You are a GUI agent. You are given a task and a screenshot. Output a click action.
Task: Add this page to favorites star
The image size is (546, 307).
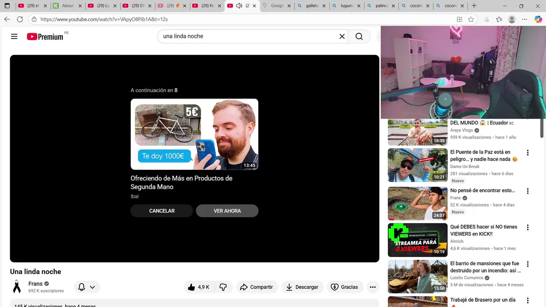[471, 19]
